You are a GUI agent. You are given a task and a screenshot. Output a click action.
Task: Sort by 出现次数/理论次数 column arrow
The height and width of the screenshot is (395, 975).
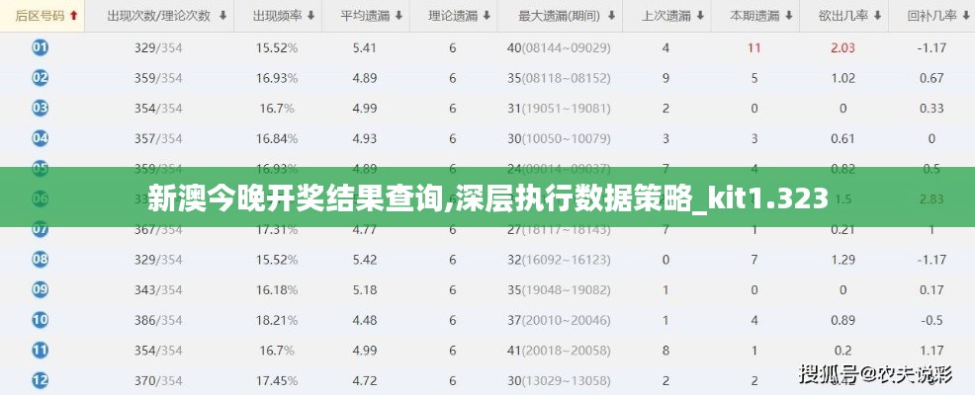click(x=222, y=16)
